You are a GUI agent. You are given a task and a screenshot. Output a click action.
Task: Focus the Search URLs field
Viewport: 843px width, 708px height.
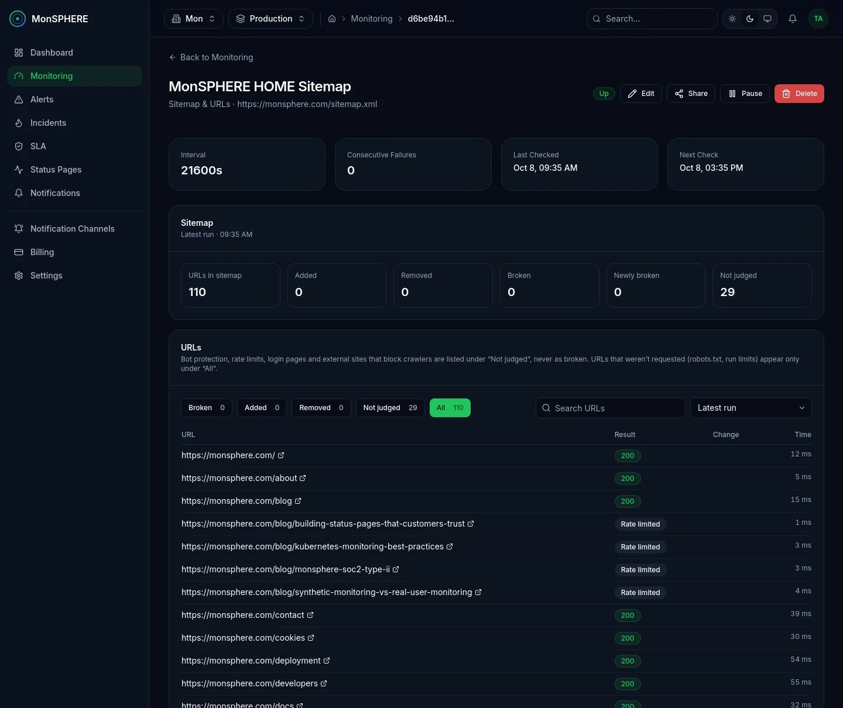pos(610,408)
